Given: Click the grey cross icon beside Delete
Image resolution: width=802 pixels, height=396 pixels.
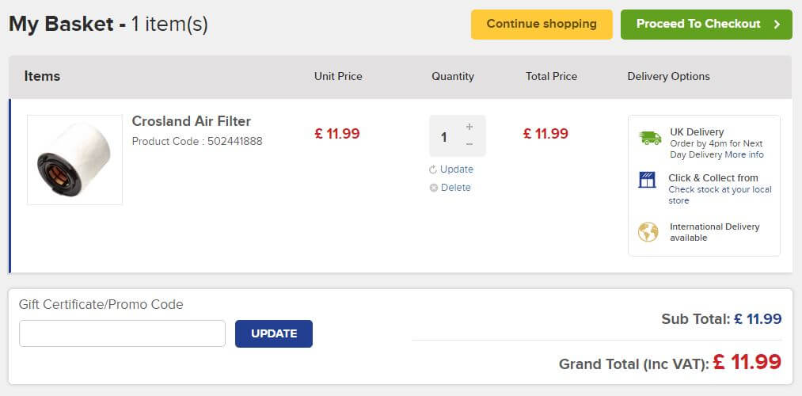Looking at the screenshot, I should click(434, 188).
